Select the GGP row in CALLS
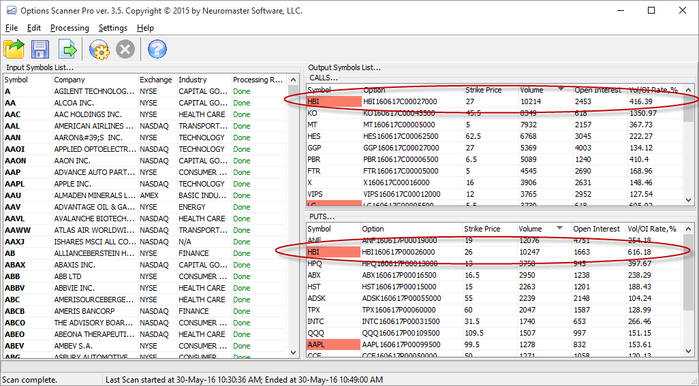 (x=495, y=148)
